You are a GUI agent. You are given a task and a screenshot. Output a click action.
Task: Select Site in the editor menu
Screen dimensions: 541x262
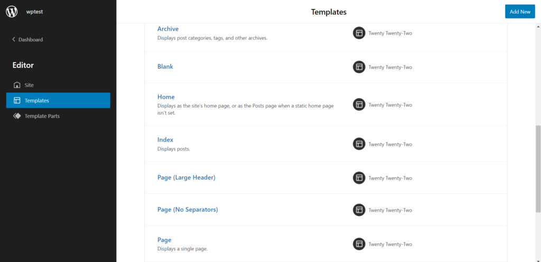(x=29, y=85)
